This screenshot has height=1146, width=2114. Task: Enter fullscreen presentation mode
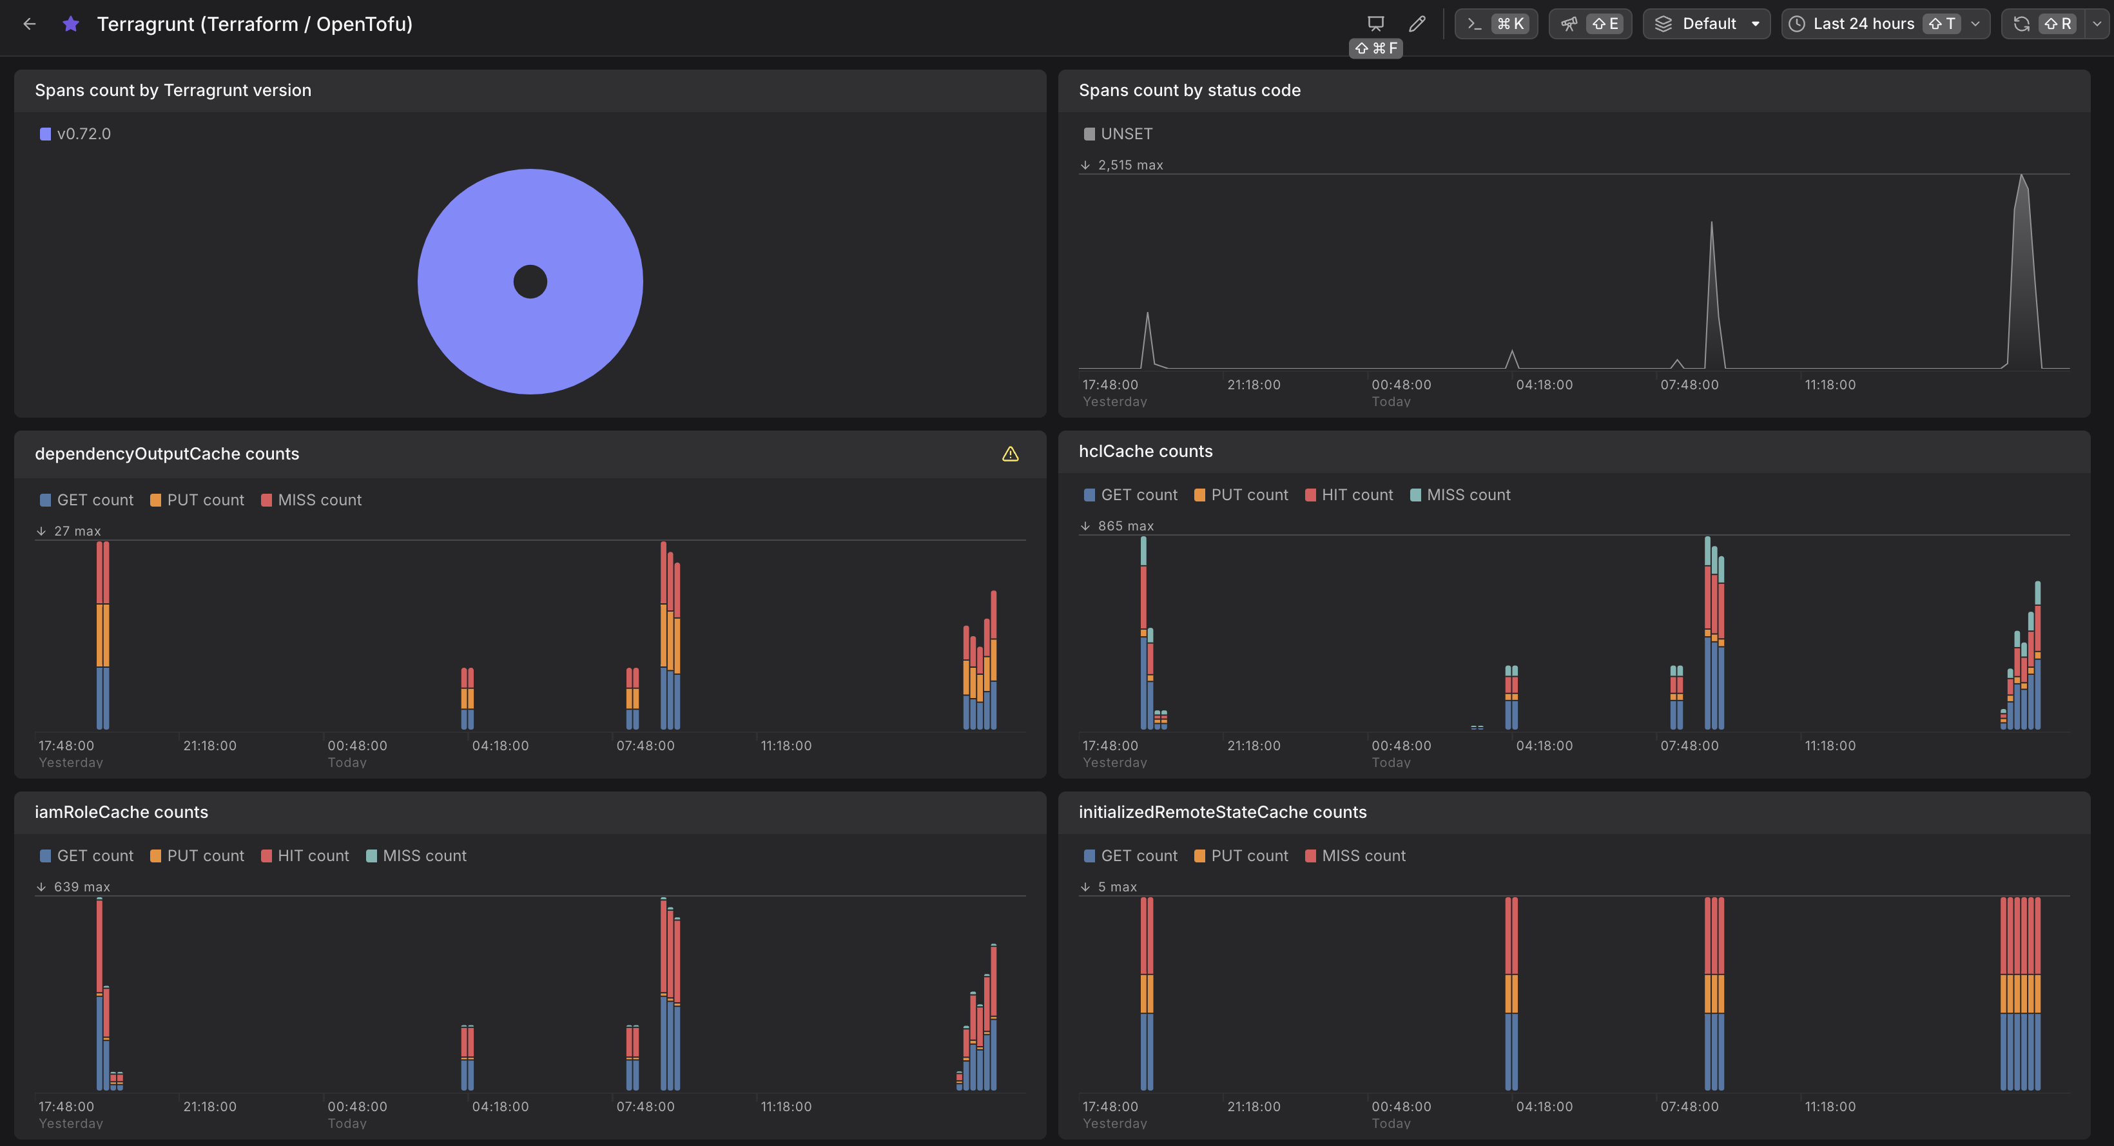point(1375,24)
